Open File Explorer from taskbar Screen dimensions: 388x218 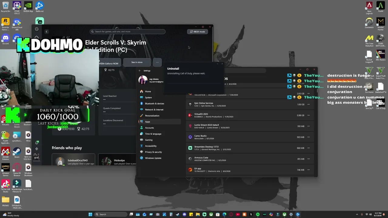coord(198,214)
